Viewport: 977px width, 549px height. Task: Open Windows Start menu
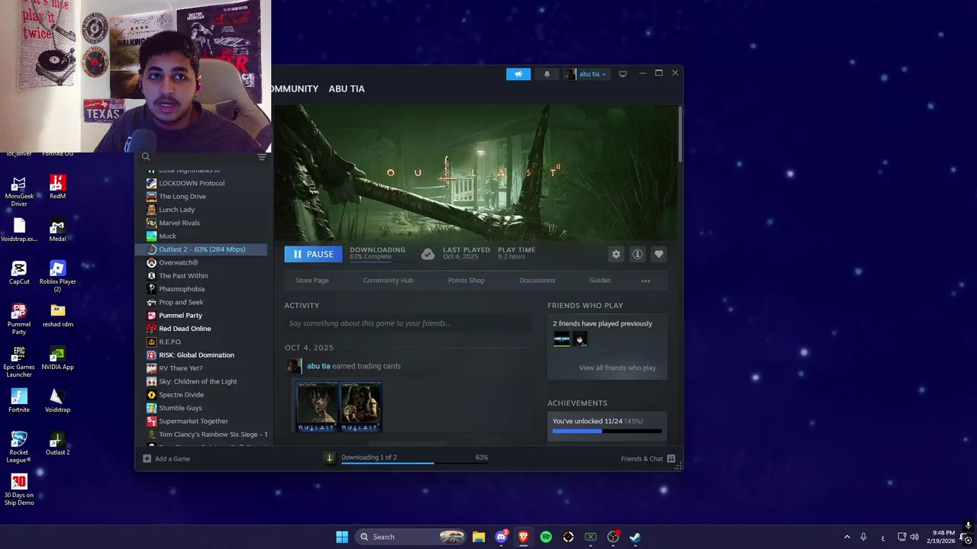click(342, 537)
